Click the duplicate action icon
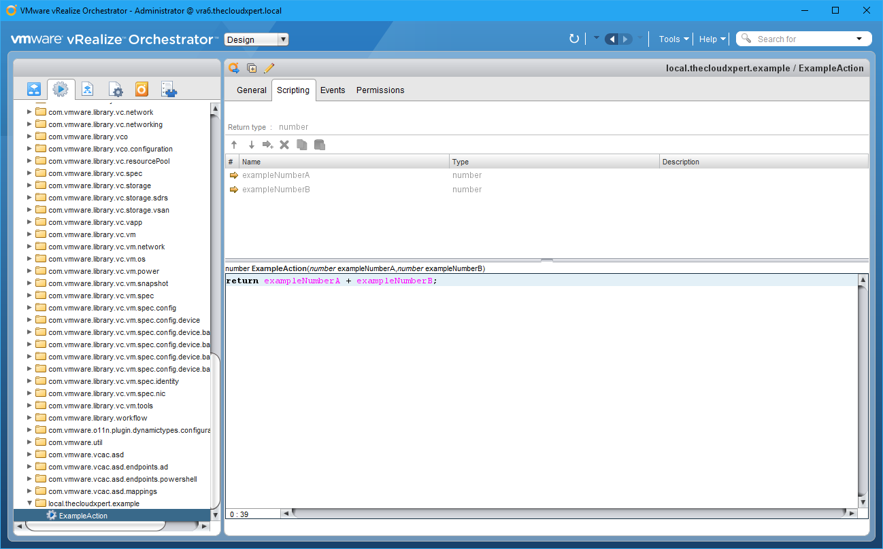Screen dimensions: 883x549 pyautogui.click(x=252, y=68)
